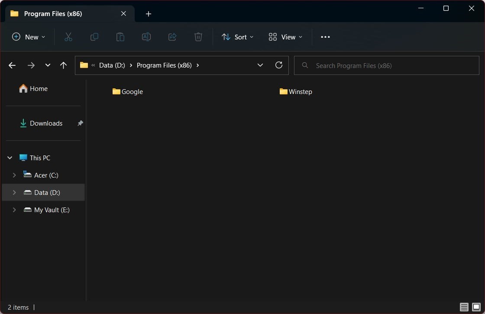485x314 pixels.
Task: Click chevron after Program Files (x86) breadcrumb
Action: (x=197, y=65)
